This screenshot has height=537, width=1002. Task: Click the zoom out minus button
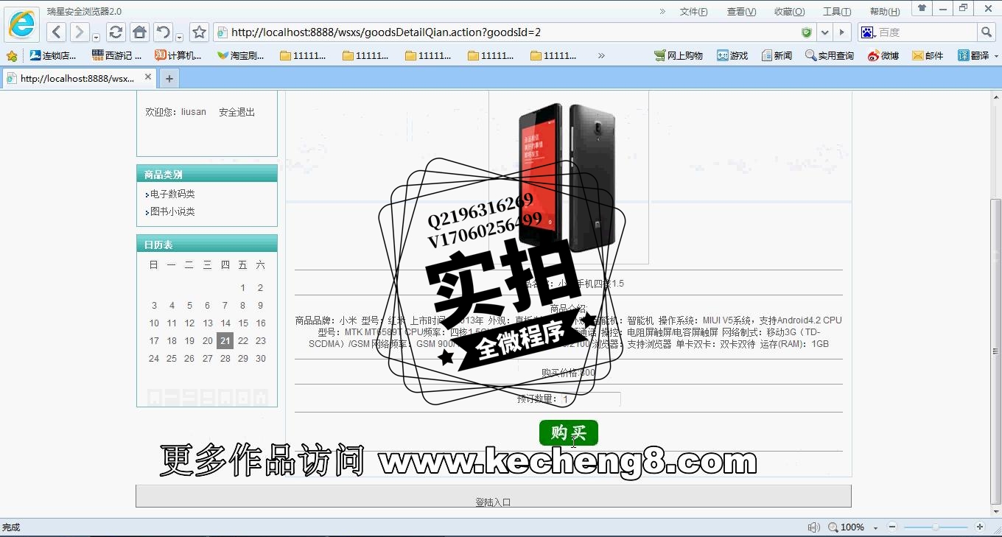point(891,527)
